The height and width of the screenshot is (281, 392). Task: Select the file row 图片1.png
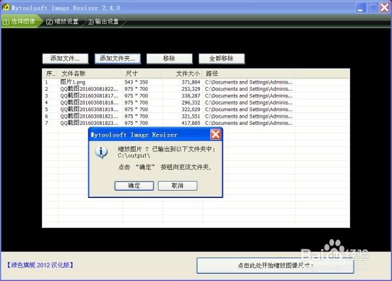click(x=196, y=82)
